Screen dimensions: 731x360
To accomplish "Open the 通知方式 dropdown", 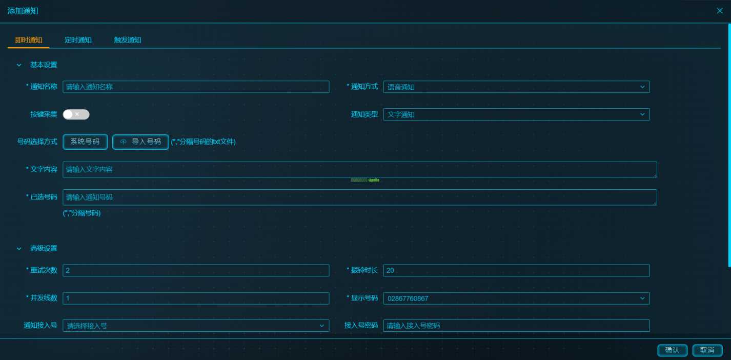I will pos(516,87).
